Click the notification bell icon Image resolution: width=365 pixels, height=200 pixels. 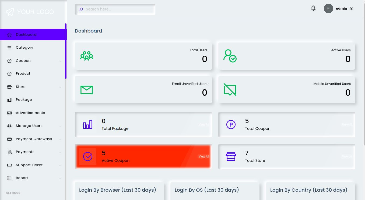[x=313, y=8]
